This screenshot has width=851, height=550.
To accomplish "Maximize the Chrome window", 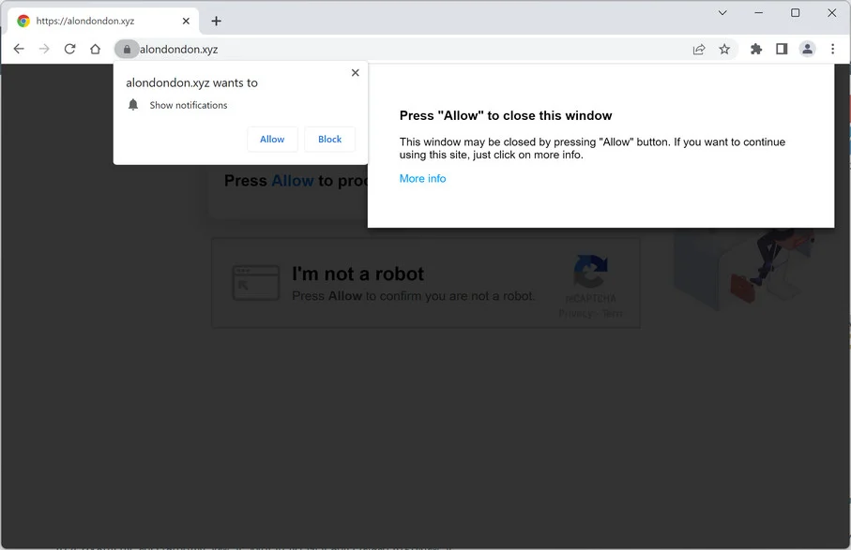I will [795, 12].
